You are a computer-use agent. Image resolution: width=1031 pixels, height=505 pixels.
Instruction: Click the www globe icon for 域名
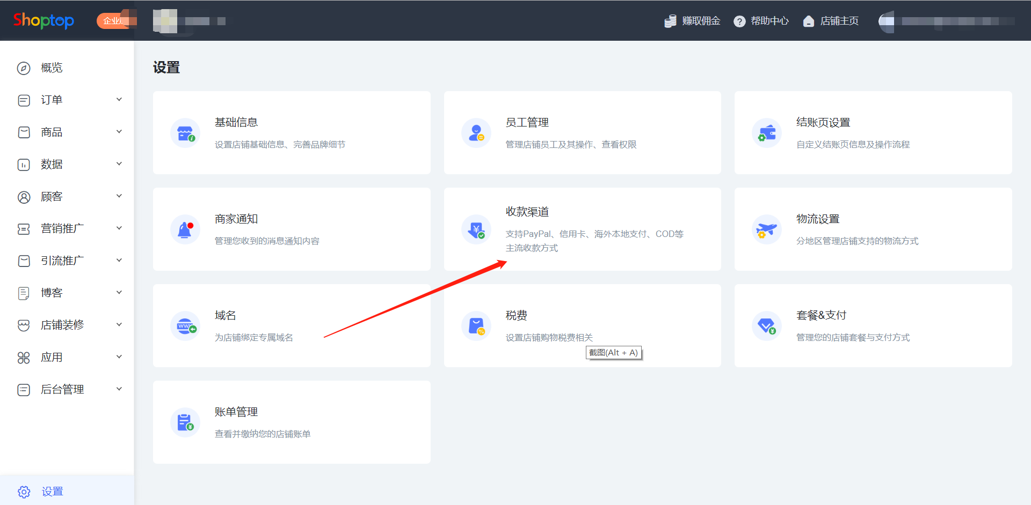coord(185,326)
